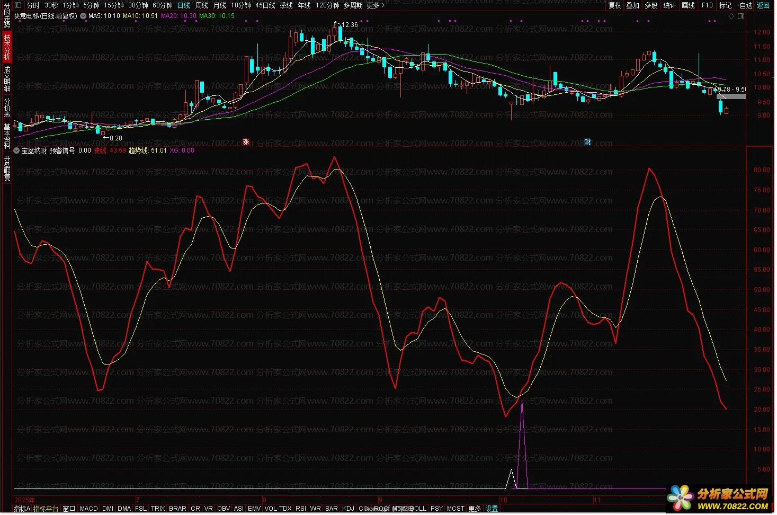Switch indicator to VR
The image size is (777, 515).
(x=209, y=509)
